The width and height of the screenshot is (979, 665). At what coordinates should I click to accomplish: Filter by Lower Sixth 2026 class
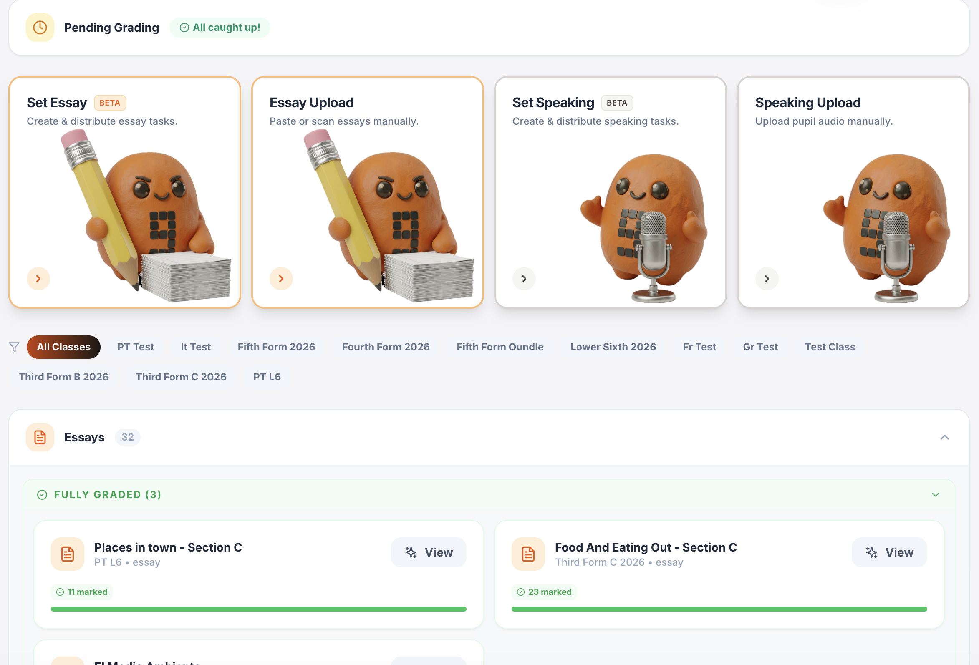point(613,347)
